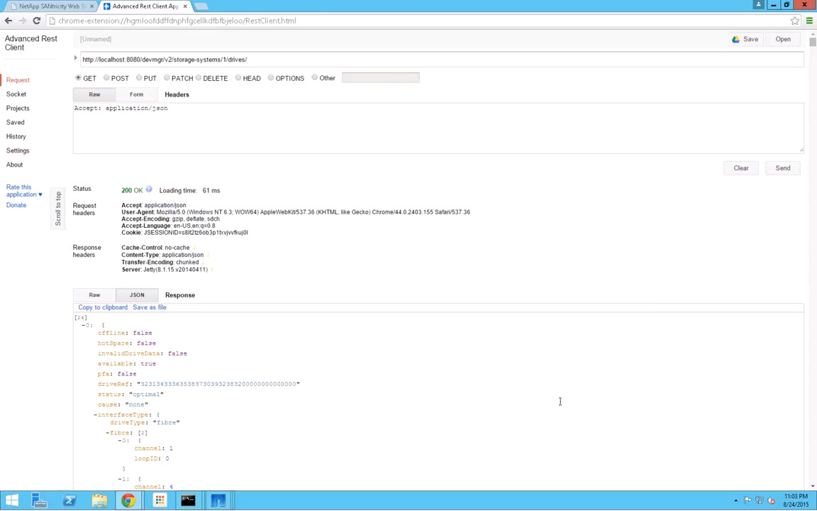
Task: Open the Form headers tab
Action: (x=136, y=94)
